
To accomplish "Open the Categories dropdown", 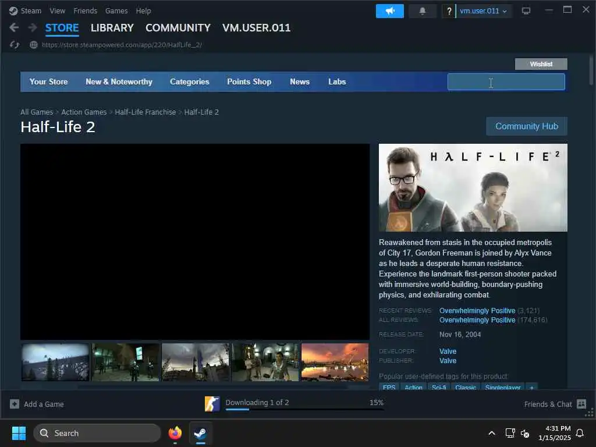I will [x=189, y=81].
